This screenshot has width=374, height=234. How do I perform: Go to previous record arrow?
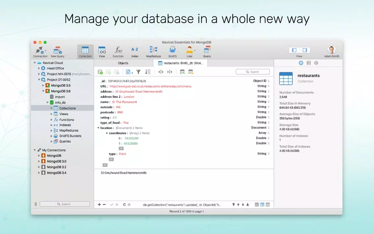click(x=238, y=205)
